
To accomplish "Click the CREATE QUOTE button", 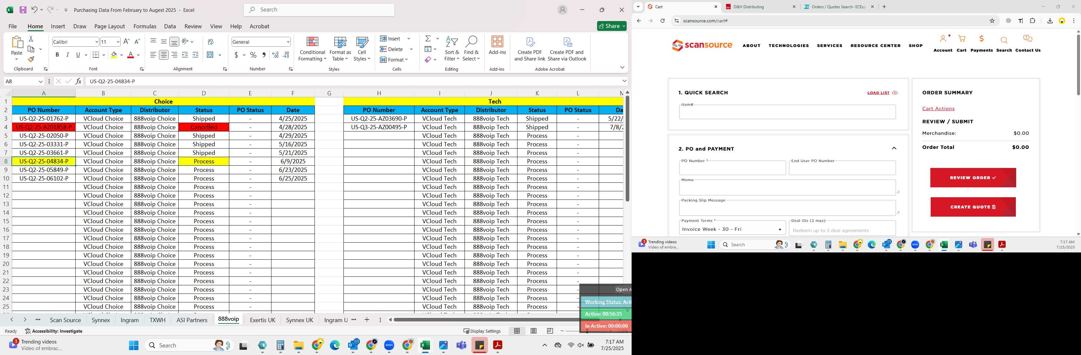I will point(973,207).
